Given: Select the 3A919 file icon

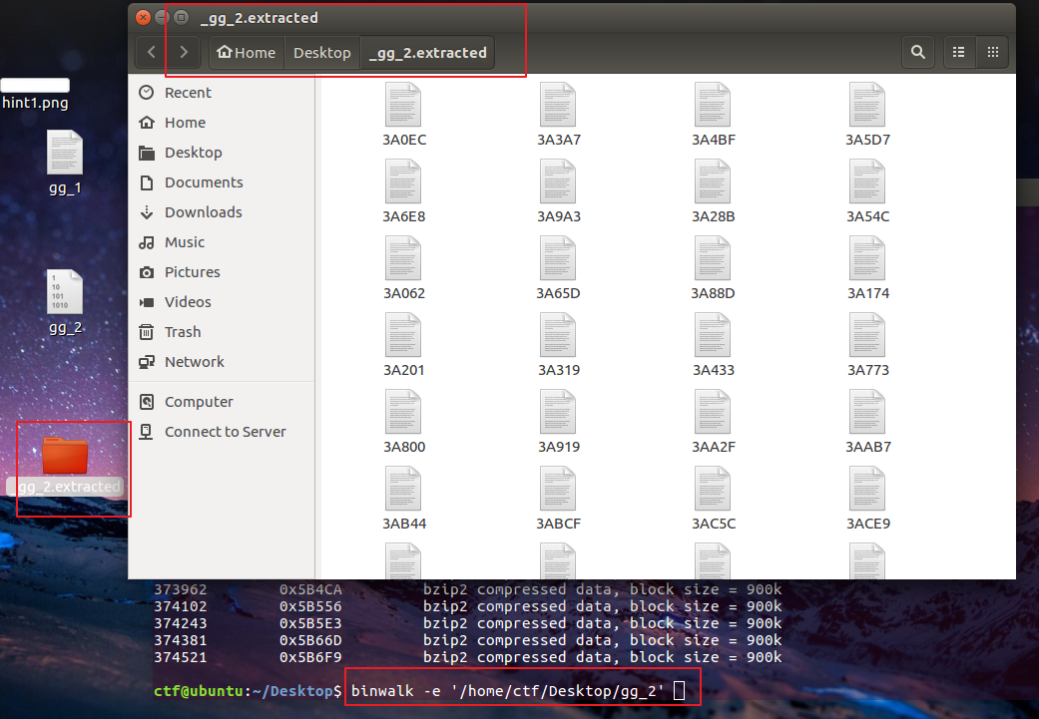Looking at the screenshot, I should [x=558, y=412].
